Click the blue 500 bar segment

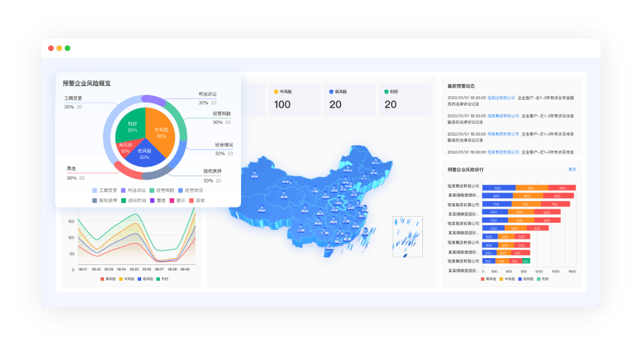click(493, 228)
